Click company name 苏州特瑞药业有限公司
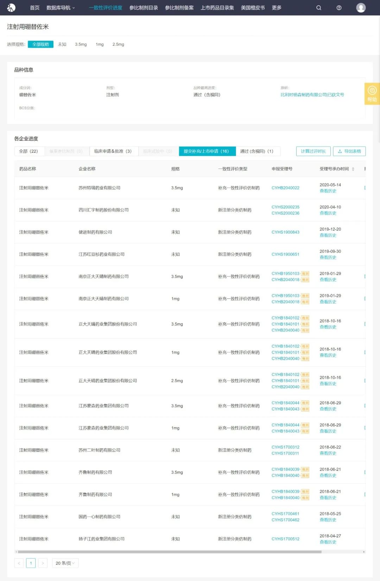This screenshot has width=380, height=581. [x=99, y=188]
